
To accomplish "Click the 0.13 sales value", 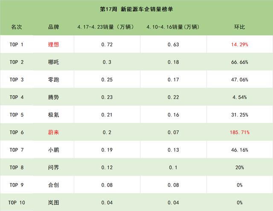I will point(173,150).
